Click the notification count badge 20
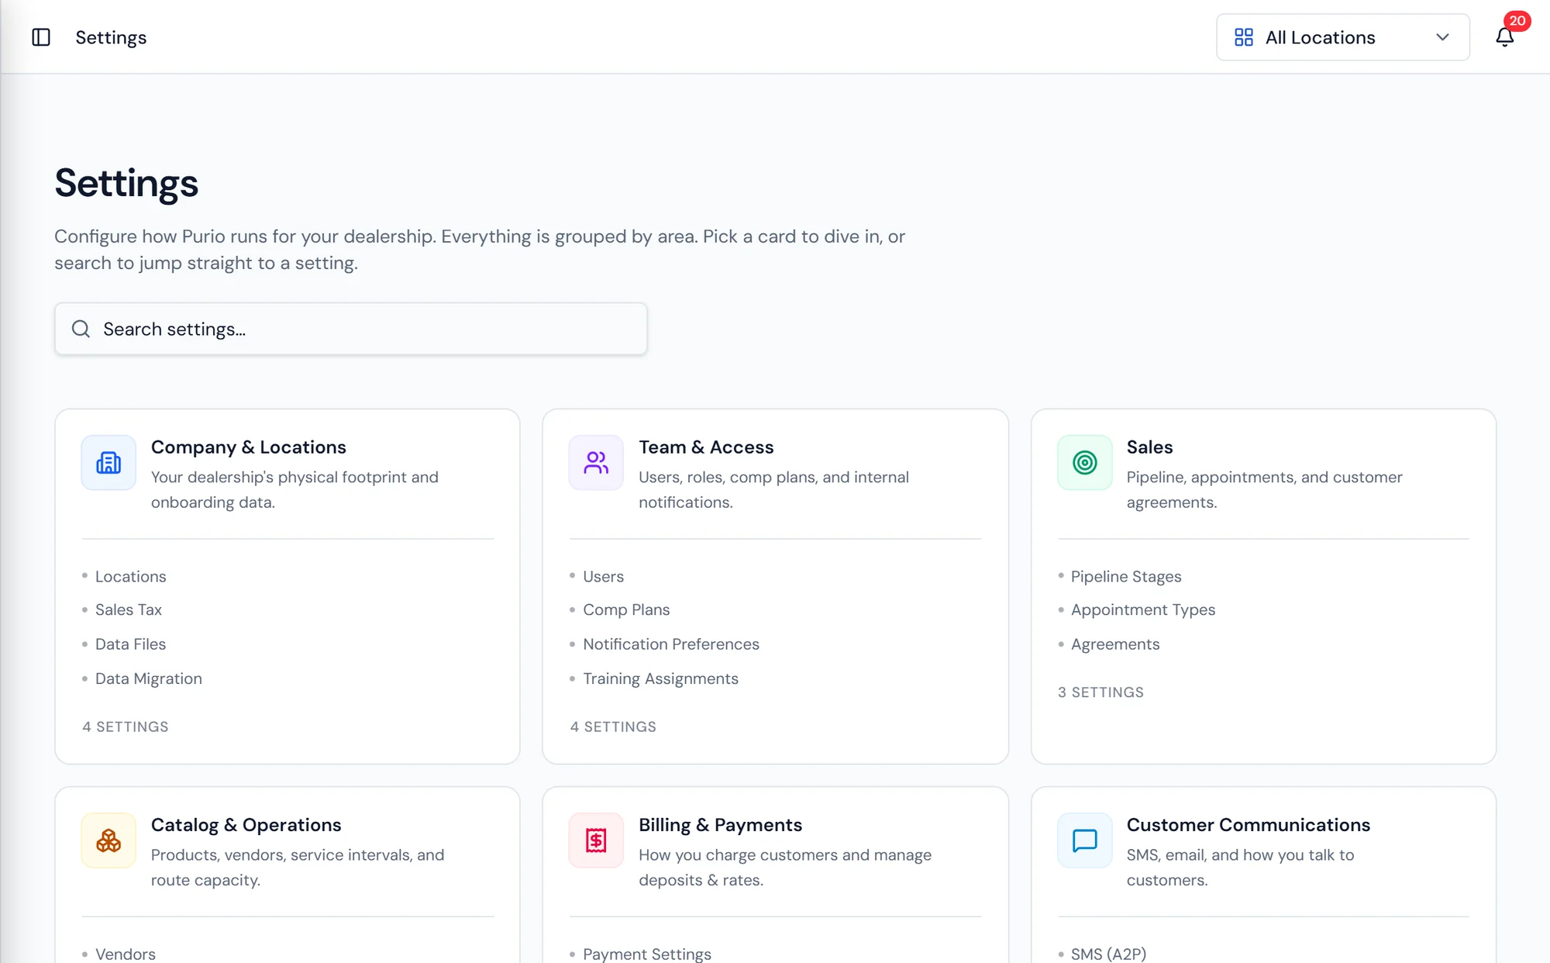1550x963 pixels. click(x=1517, y=21)
